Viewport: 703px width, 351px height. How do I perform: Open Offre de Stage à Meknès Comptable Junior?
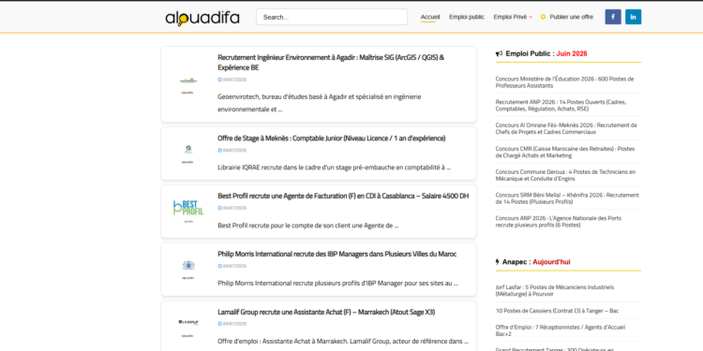pos(331,139)
